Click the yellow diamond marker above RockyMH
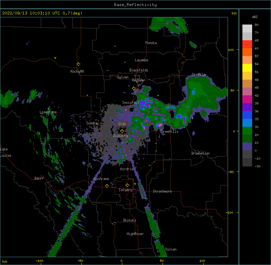Image resolution: width=271 pixels, height=265 pixels. (79, 64)
